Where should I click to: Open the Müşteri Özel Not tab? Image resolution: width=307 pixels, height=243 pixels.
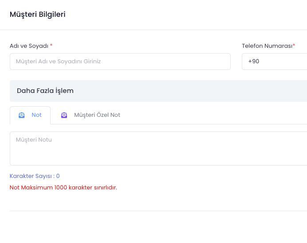97,115
